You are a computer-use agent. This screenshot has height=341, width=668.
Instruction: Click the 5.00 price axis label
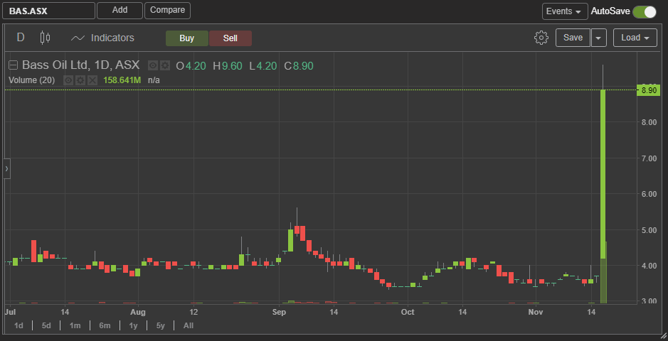649,230
